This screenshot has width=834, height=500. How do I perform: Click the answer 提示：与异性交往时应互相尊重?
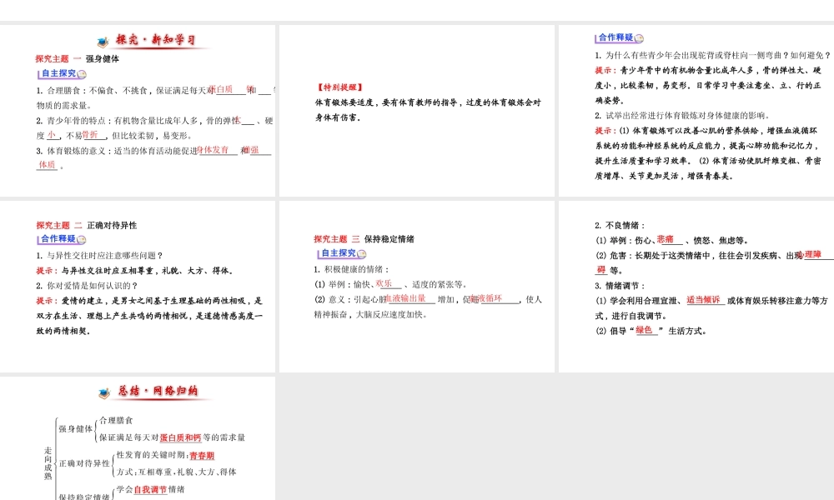(x=134, y=271)
